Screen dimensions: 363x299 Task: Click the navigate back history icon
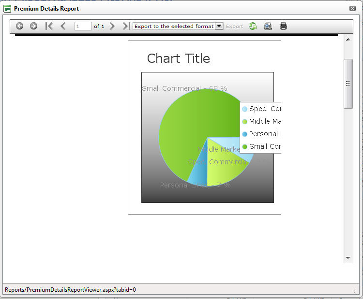[x=19, y=26]
